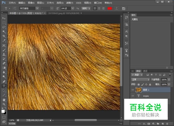Switch to the 通道 panel tab
The height and width of the screenshot is (126, 174).
tap(145, 71)
